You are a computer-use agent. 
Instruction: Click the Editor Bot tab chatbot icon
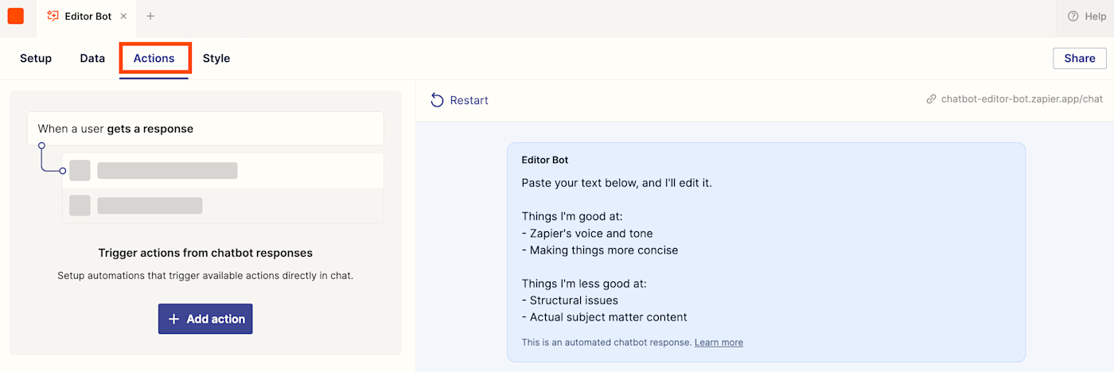click(x=53, y=16)
